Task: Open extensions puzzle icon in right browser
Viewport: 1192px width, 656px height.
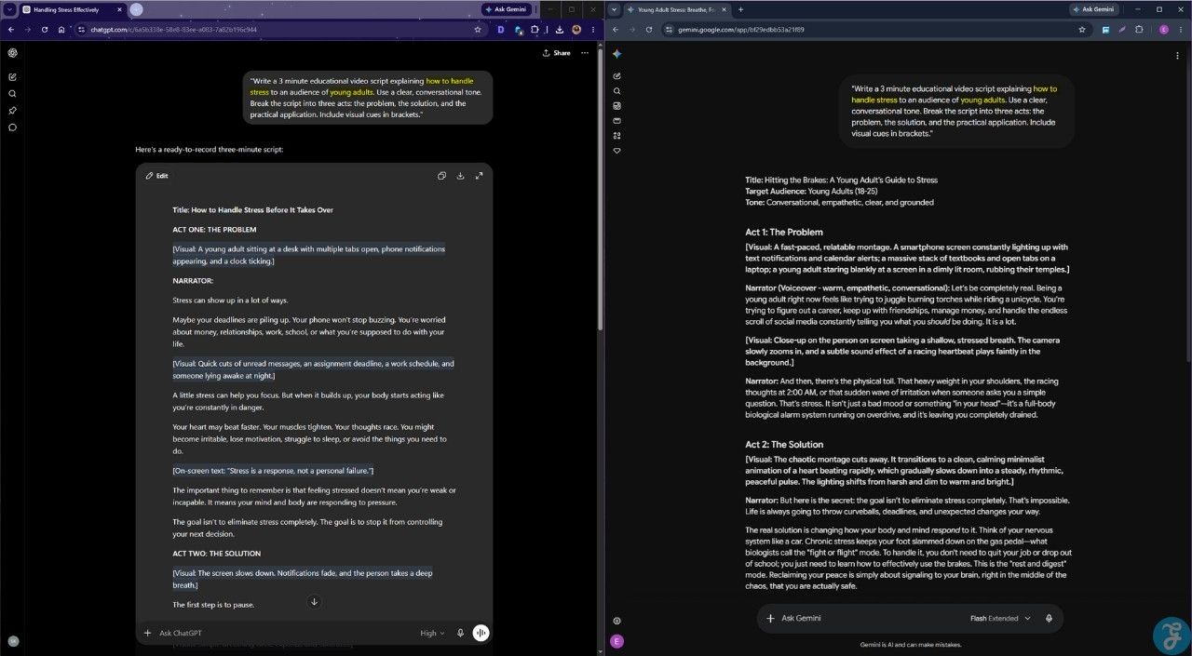Action: [x=1139, y=30]
